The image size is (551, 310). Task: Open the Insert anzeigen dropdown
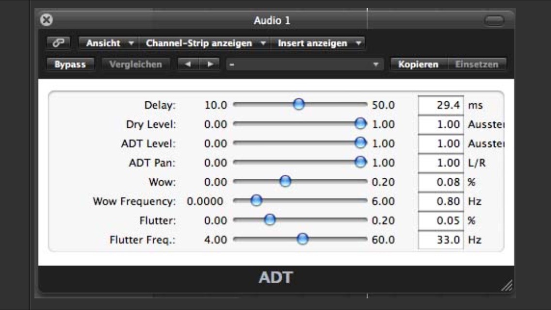pos(319,43)
